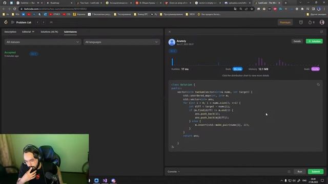Click the share page icon in address bar

pyautogui.click(x=246, y=9)
